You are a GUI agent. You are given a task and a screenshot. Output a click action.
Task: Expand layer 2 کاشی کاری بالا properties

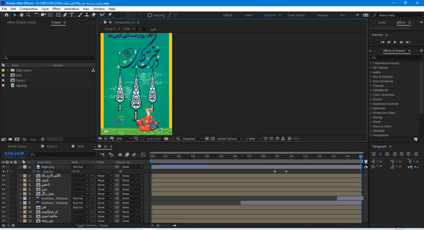pos(21,175)
